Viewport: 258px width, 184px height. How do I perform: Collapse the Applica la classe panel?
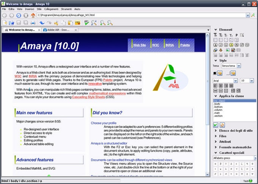pyautogui.click(x=216, y=96)
